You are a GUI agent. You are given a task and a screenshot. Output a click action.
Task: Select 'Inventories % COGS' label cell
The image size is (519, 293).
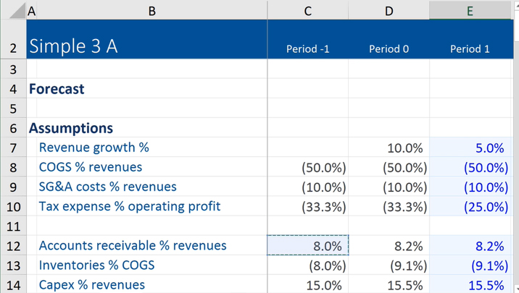tap(98, 265)
